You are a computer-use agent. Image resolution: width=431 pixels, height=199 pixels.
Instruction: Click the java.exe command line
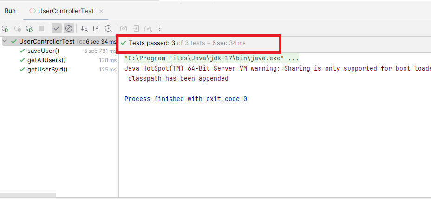point(211,59)
